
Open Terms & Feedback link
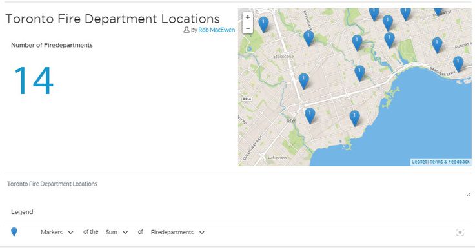[450, 162]
